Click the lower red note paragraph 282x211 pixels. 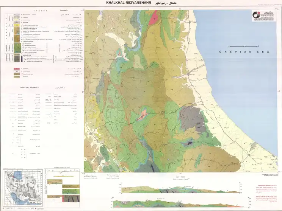(266, 199)
